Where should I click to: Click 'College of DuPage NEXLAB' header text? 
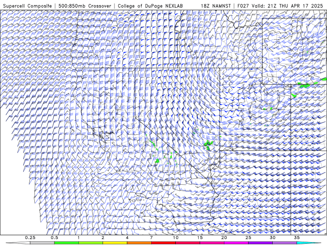[150, 6]
